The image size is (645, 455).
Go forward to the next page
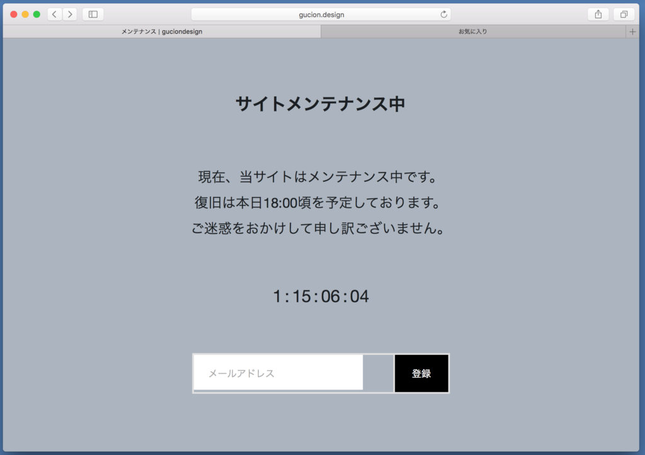pos(70,14)
